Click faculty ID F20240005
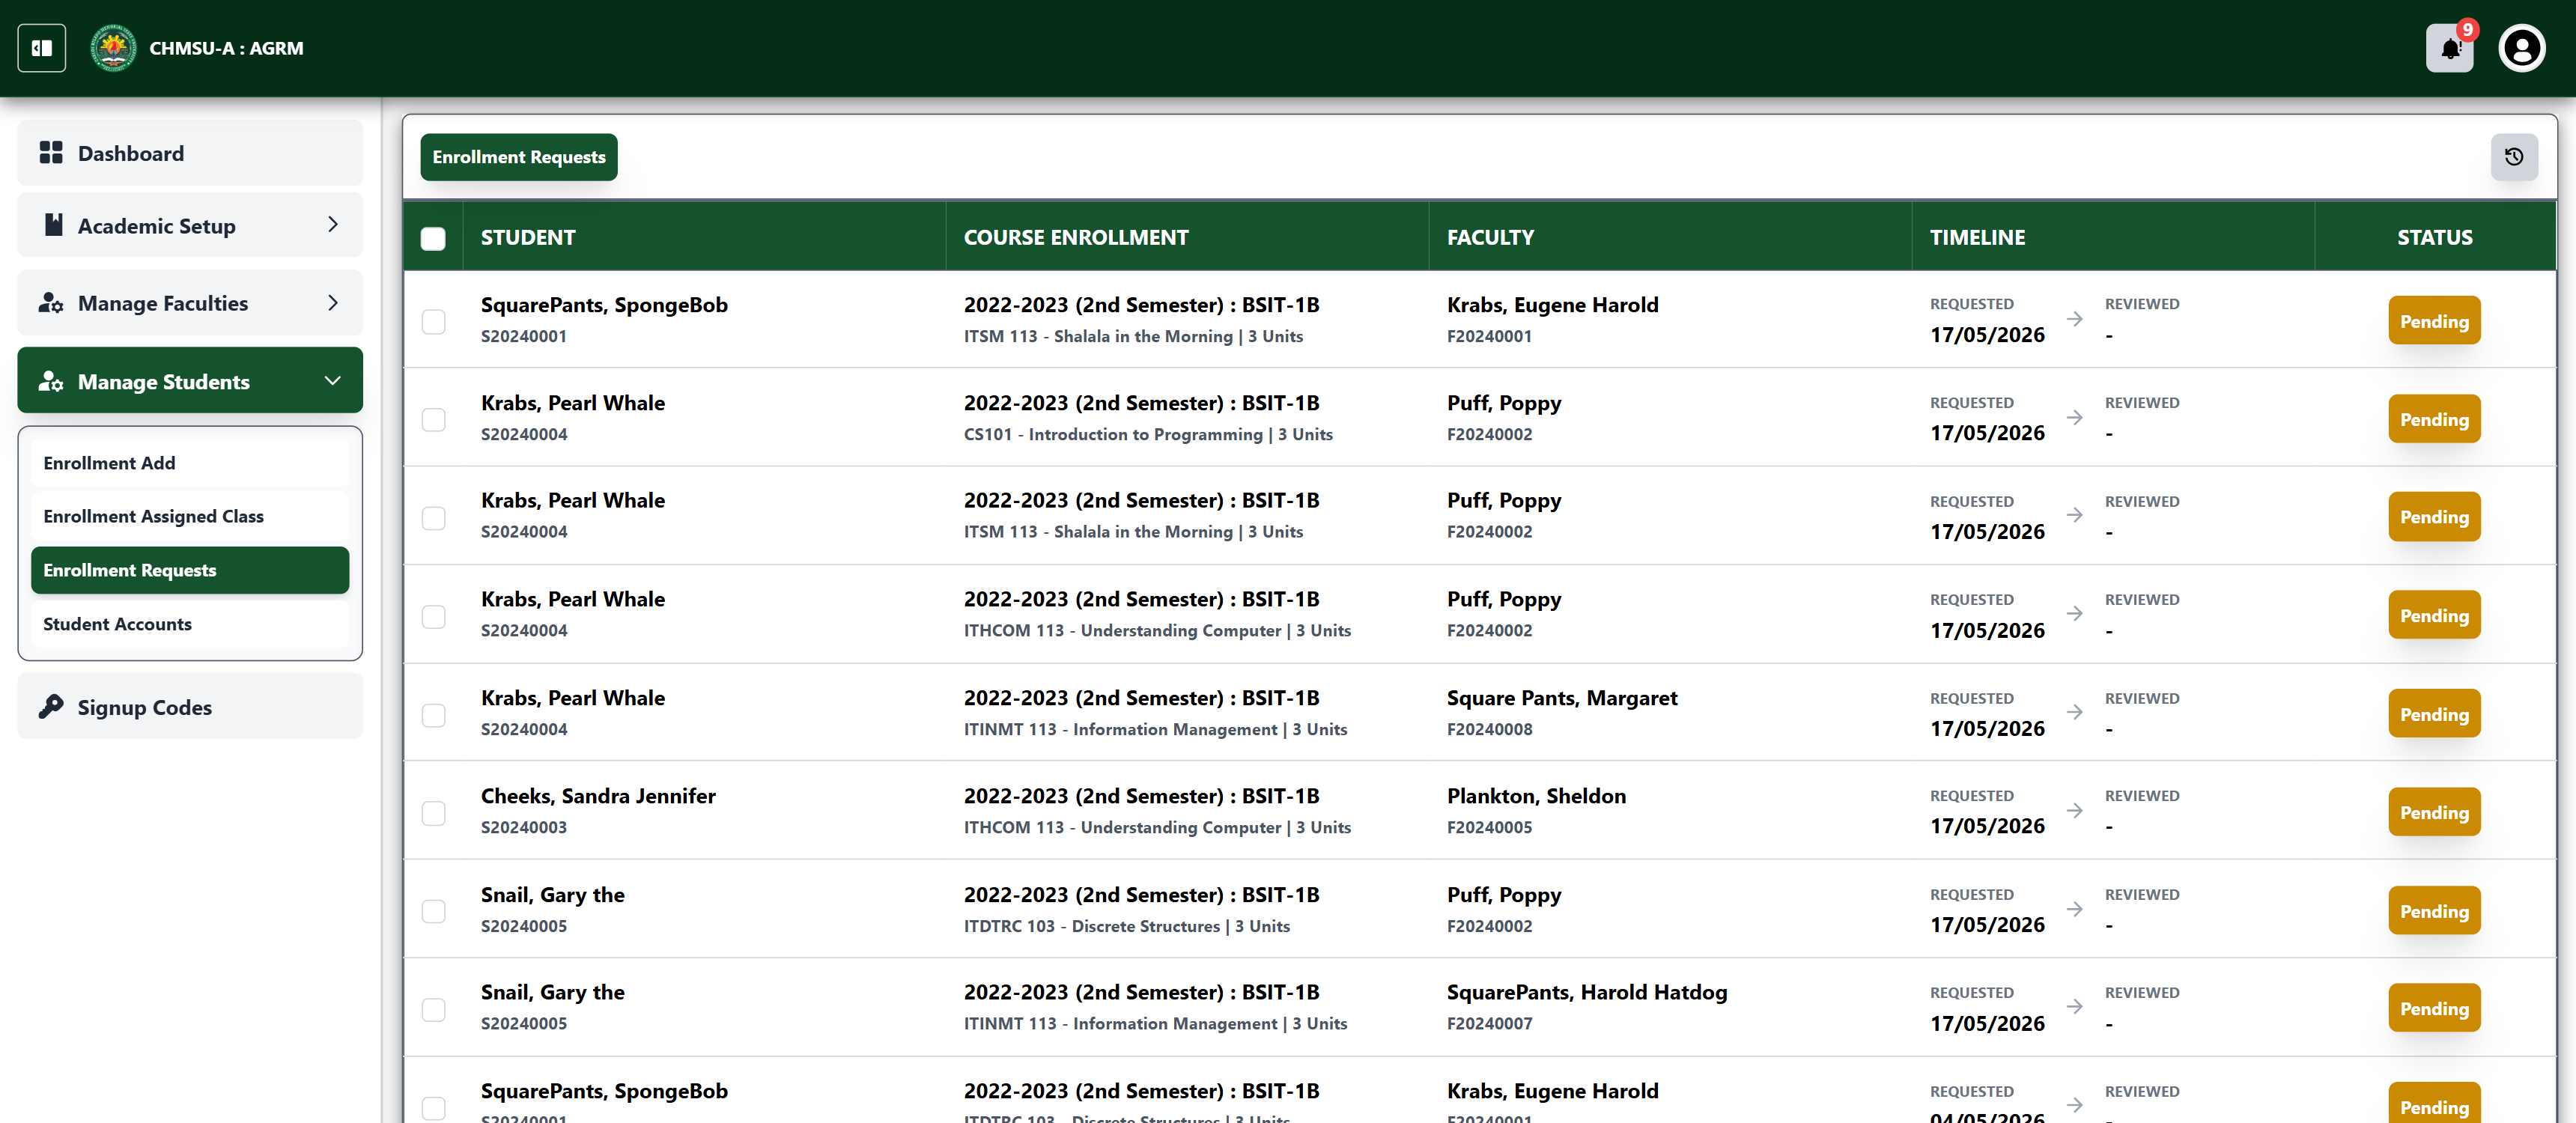Image resolution: width=2576 pixels, height=1123 pixels. click(x=1489, y=827)
